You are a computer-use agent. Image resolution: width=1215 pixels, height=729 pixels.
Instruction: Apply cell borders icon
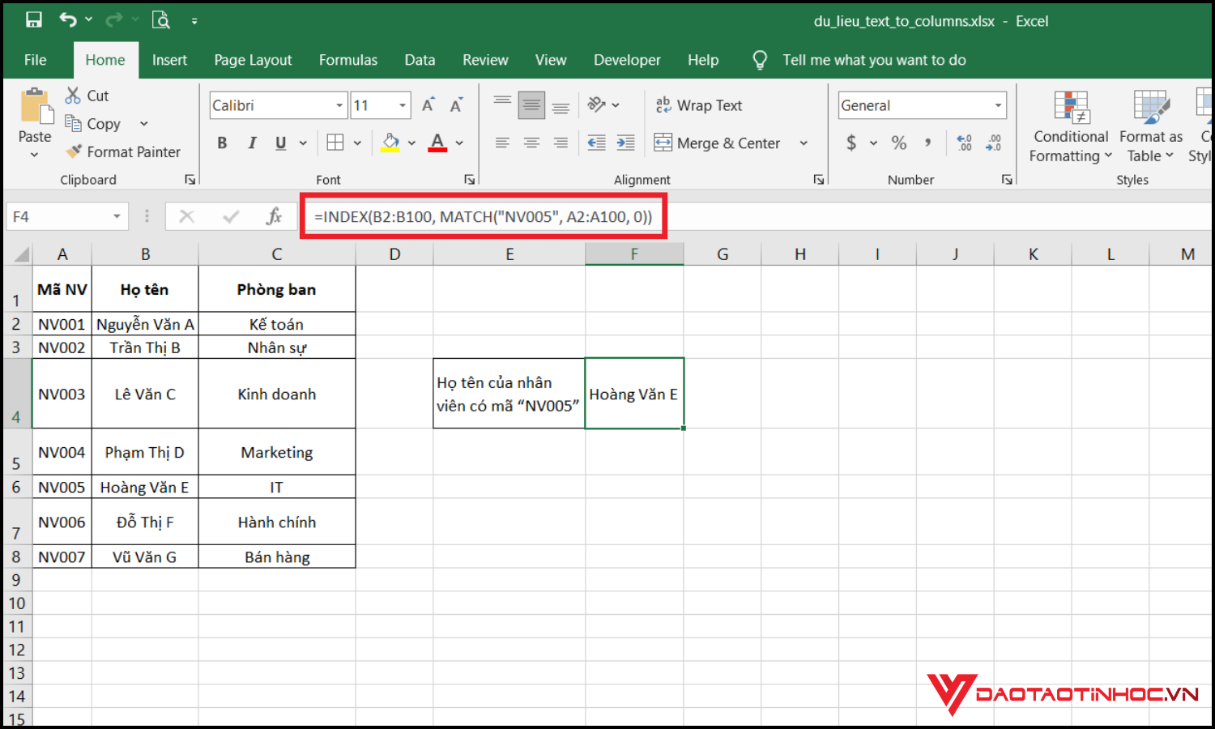point(335,143)
